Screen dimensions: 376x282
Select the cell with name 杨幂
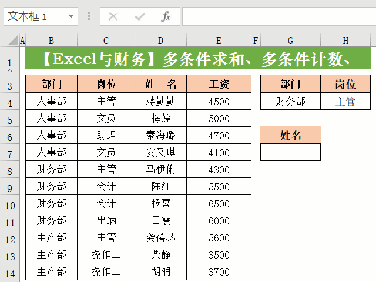[x=160, y=203]
